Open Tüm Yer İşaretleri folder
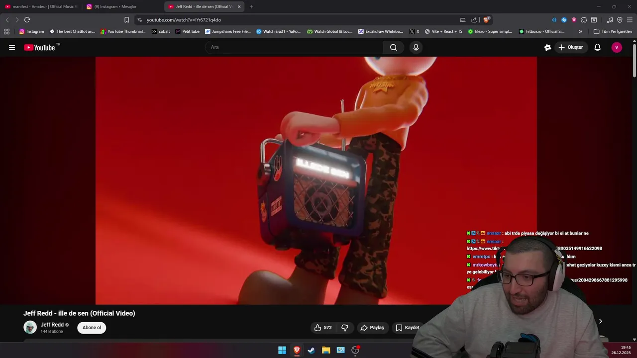The width and height of the screenshot is (637, 358). (x=613, y=31)
